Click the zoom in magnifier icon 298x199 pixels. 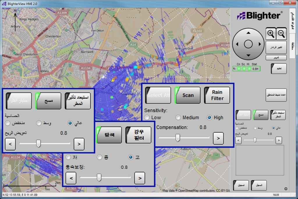pyautogui.click(x=271, y=34)
